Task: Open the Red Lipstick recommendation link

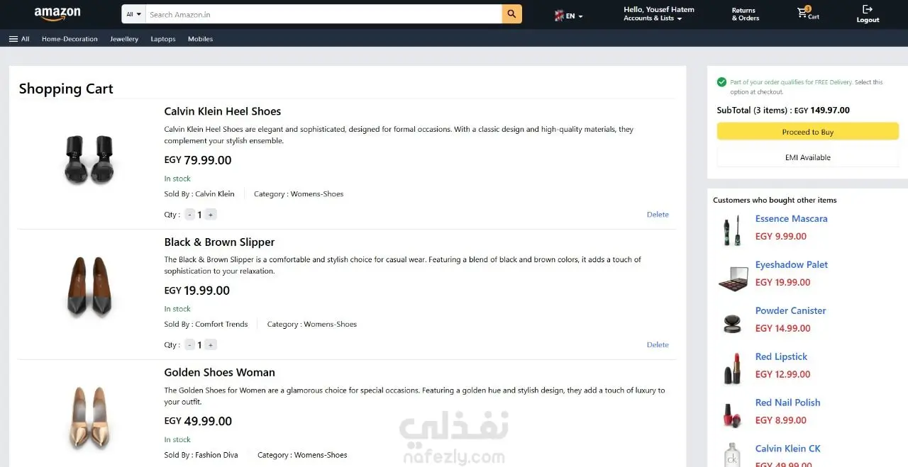Action: 781,356
